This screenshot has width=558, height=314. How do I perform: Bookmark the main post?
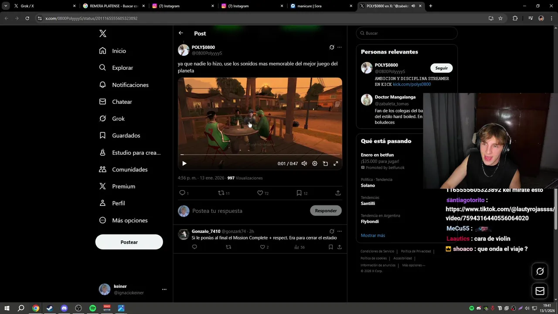[299, 193]
